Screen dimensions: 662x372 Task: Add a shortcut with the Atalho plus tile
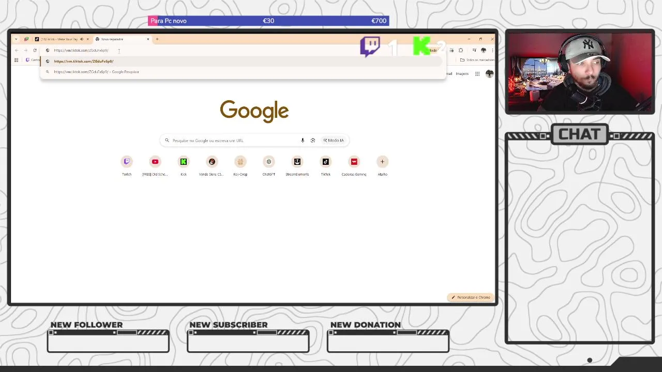(383, 166)
